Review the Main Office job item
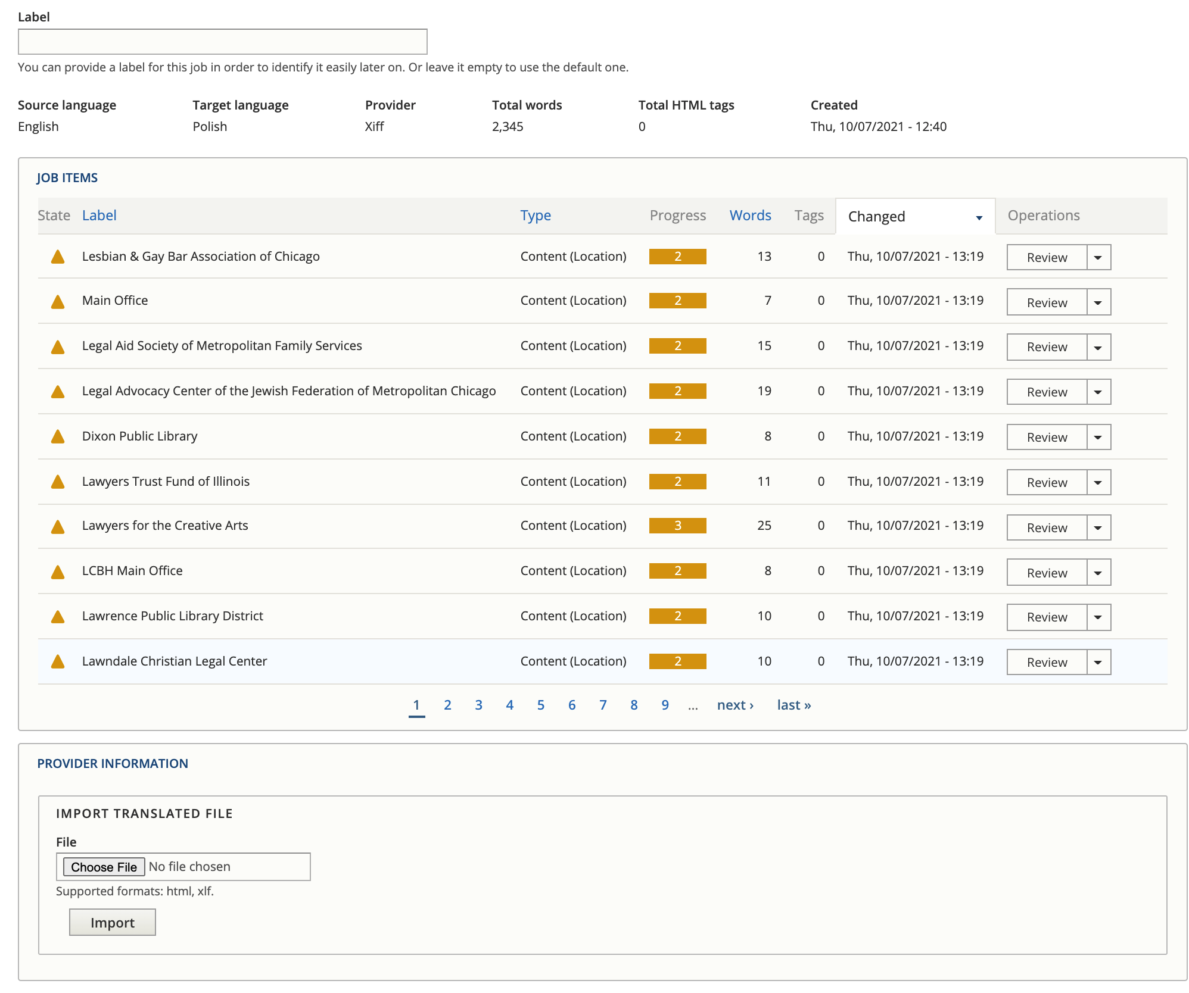This screenshot has height=993, width=1189. tap(1047, 302)
